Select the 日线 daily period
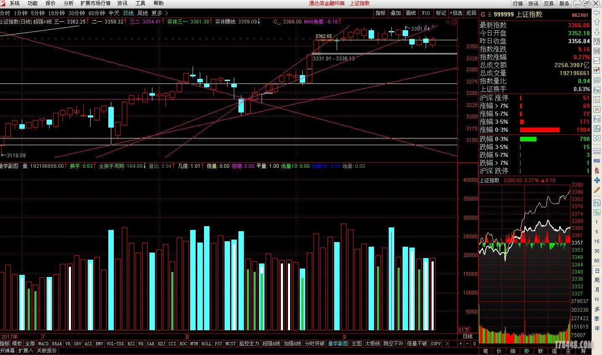The width and height of the screenshot is (602, 355). 128,13
